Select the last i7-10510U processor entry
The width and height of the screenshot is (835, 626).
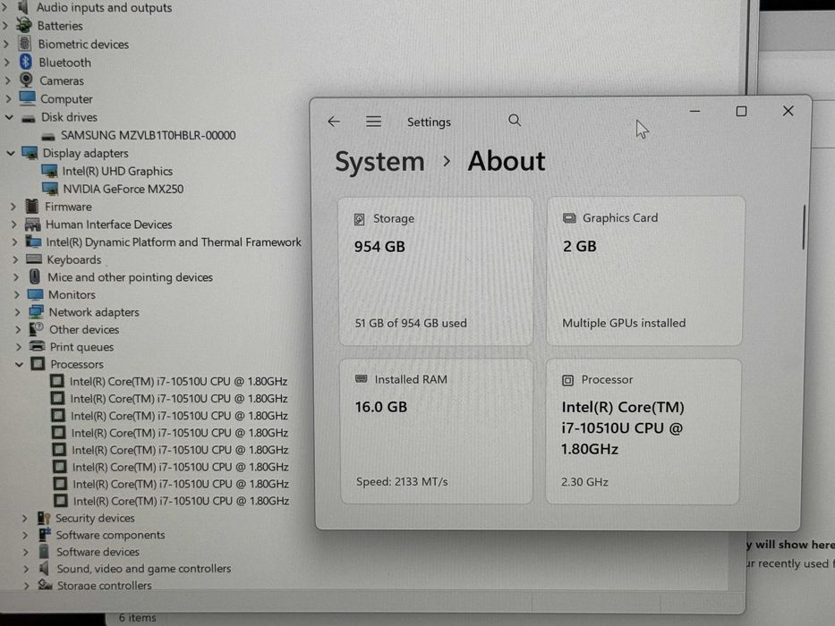[x=181, y=501]
